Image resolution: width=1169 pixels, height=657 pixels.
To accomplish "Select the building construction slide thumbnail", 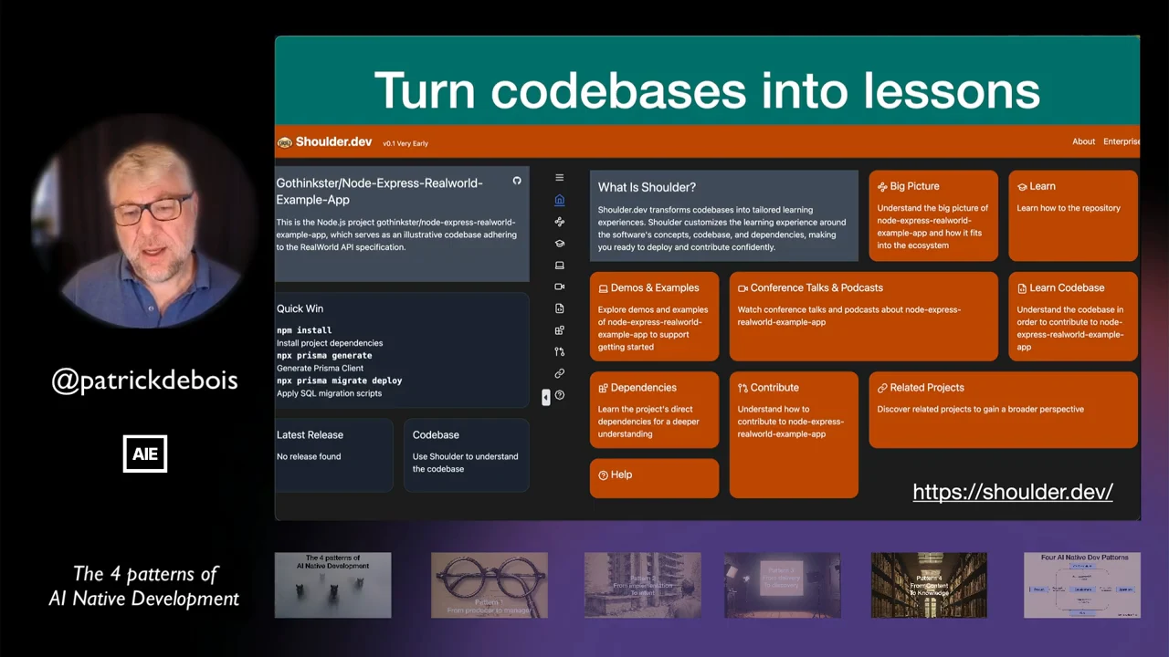I will [643, 585].
